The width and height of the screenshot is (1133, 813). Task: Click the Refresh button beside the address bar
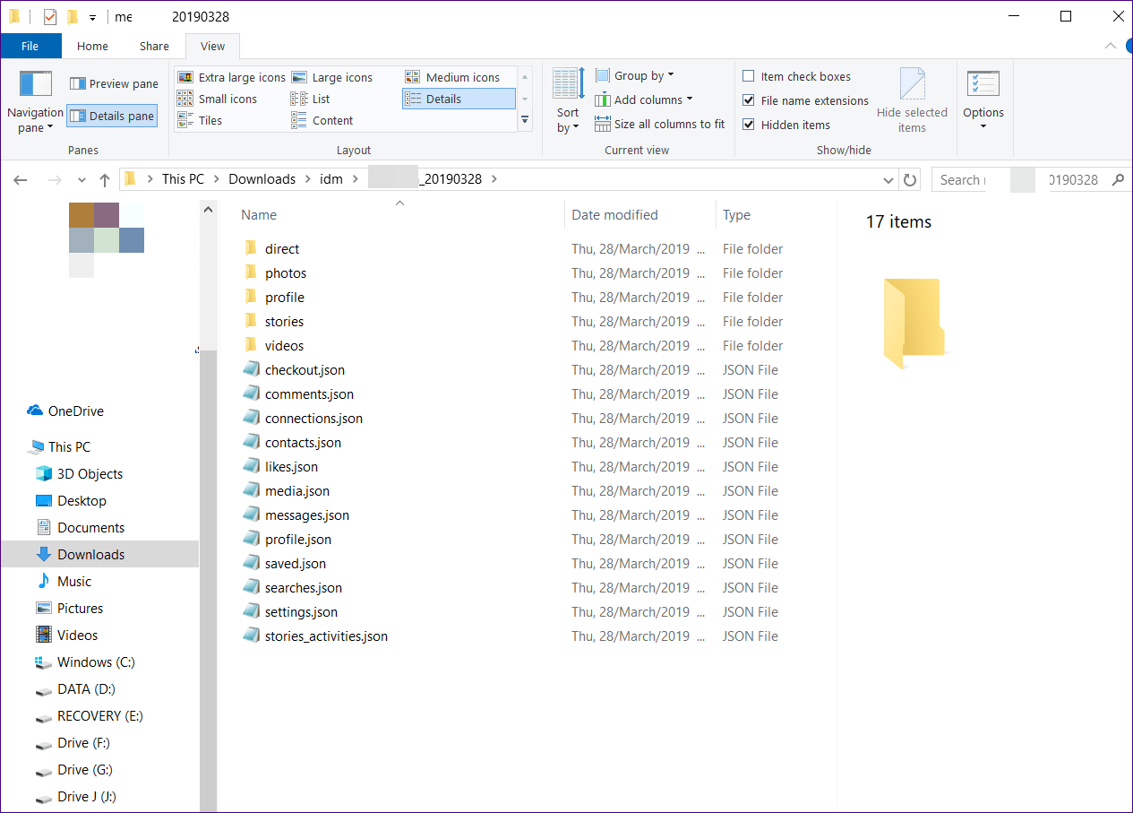[x=910, y=179]
